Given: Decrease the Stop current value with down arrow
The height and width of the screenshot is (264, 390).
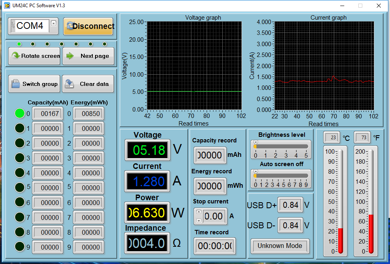Looking at the screenshot, I should 199,220.
